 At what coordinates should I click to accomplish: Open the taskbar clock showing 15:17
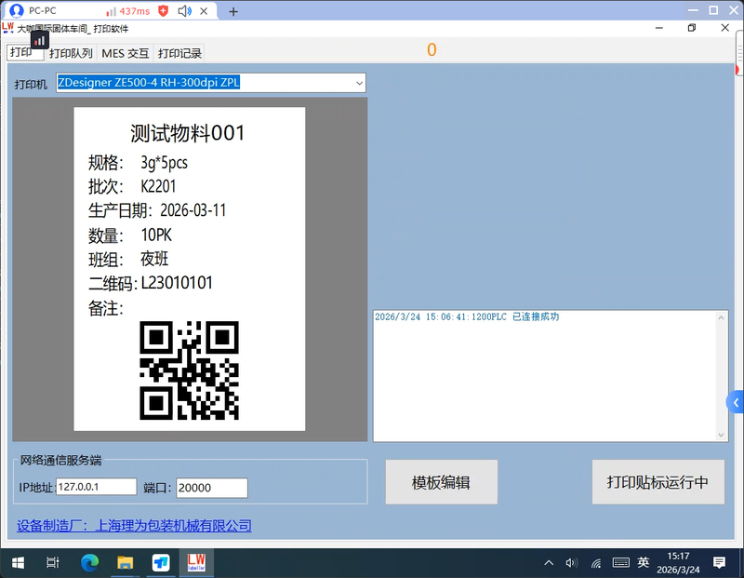pos(678,563)
